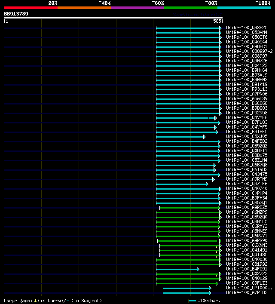Select hit UniRef100_B9SVJ9
This screenshot has width=275, height=304.
click(247, 75)
